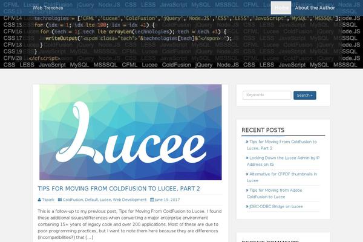Click arrow icon before Locking Down the Lucee Admin

(x=247, y=158)
